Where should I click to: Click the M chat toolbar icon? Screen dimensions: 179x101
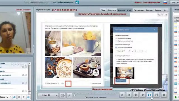19,97
